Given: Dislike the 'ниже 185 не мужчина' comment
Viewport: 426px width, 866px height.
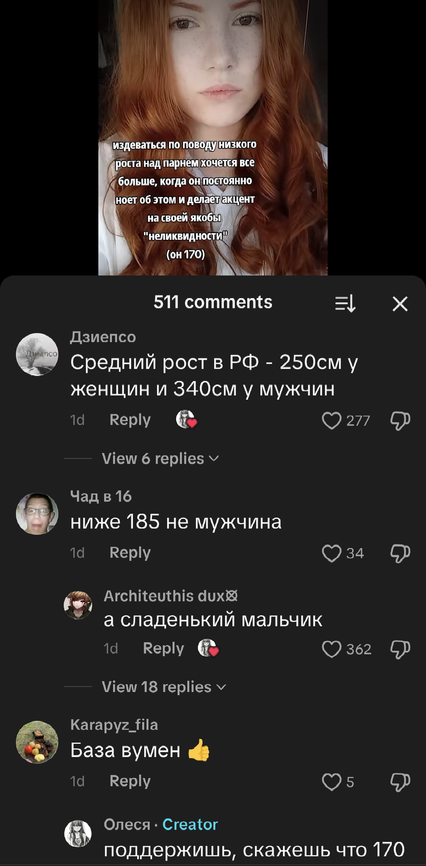Looking at the screenshot, I should (400, 553).
